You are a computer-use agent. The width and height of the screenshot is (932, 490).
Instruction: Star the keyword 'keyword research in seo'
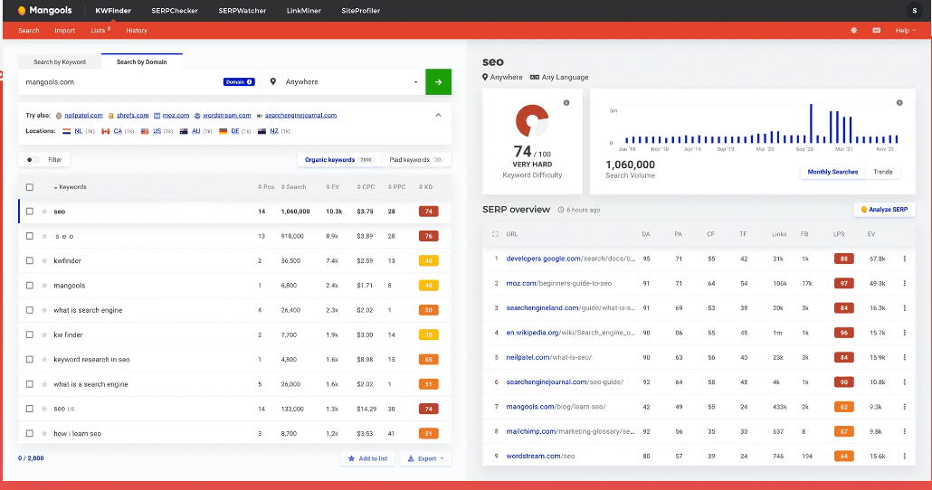(44, 359)
